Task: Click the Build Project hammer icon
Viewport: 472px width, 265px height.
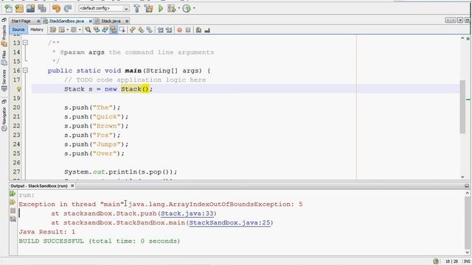Action: (x=137, y=8)
